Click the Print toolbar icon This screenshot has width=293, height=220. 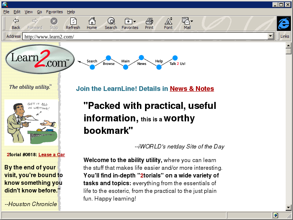point(149,23)
